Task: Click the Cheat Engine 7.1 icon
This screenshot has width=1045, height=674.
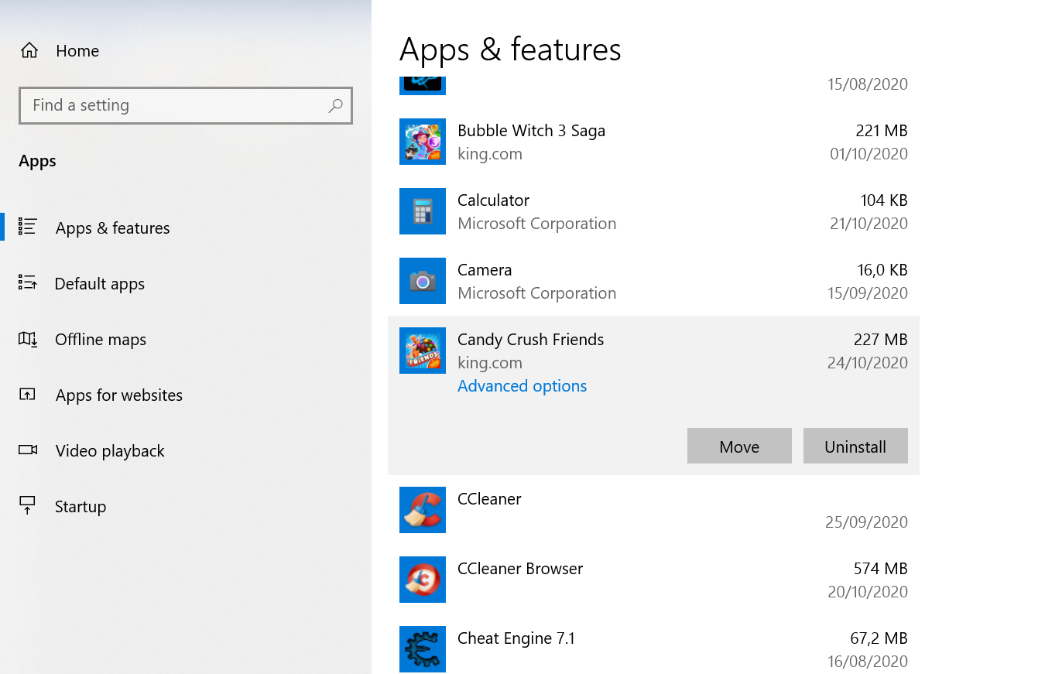Action: pyautogui.click(x=423, y=649)
